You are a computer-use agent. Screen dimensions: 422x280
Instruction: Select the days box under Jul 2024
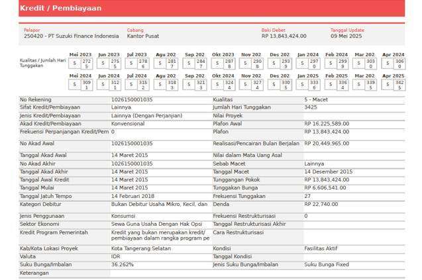click(x=143, y=85)
